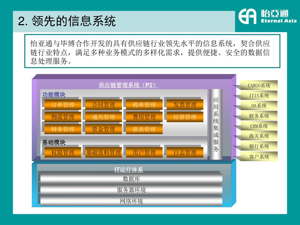
Task: Click the 物流管理 module button
Action: coord(63,117)
